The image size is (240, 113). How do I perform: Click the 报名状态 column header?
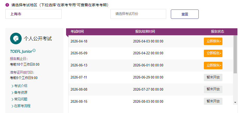pos(217,32)
